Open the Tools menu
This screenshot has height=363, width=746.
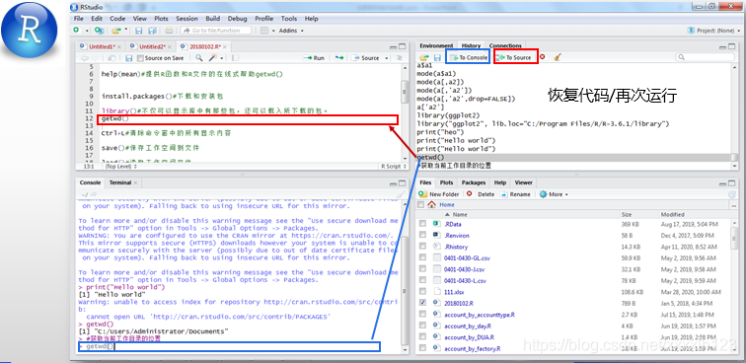(289, 19)
